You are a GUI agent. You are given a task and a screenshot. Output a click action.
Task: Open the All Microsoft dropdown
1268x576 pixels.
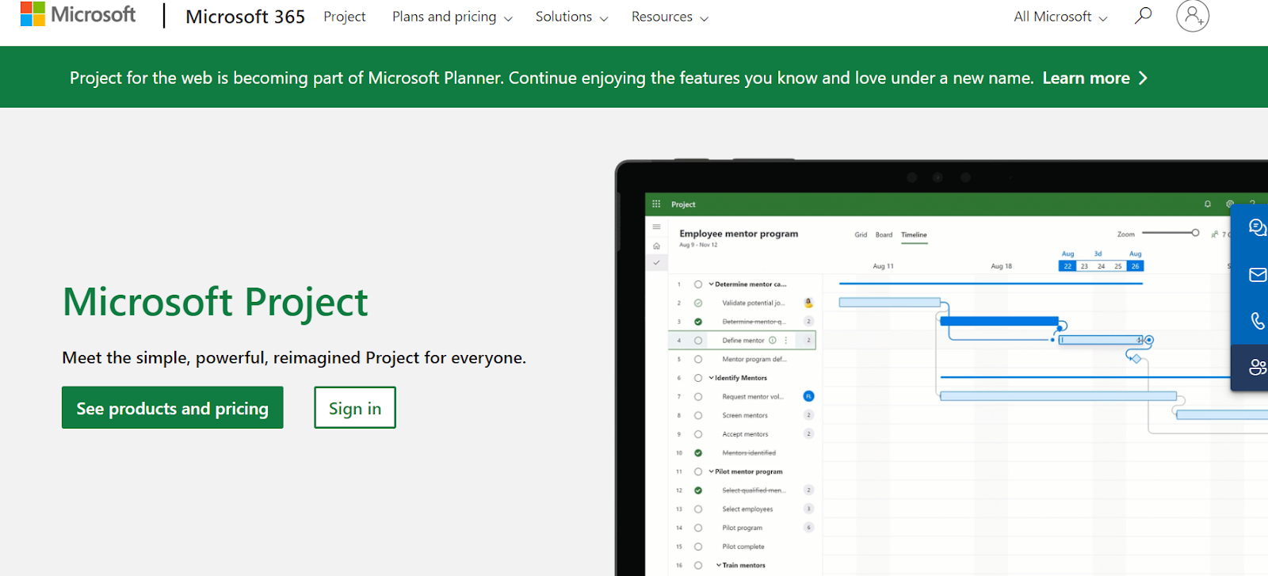[1060, 17]
